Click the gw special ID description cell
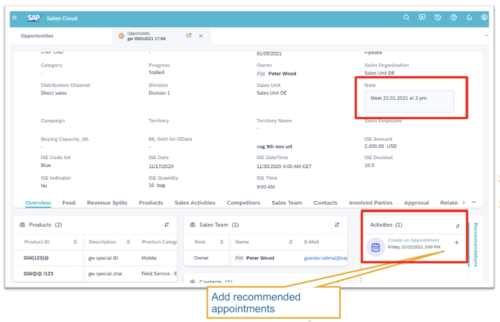This screenshot has height=322, width=500. [103, 258]
